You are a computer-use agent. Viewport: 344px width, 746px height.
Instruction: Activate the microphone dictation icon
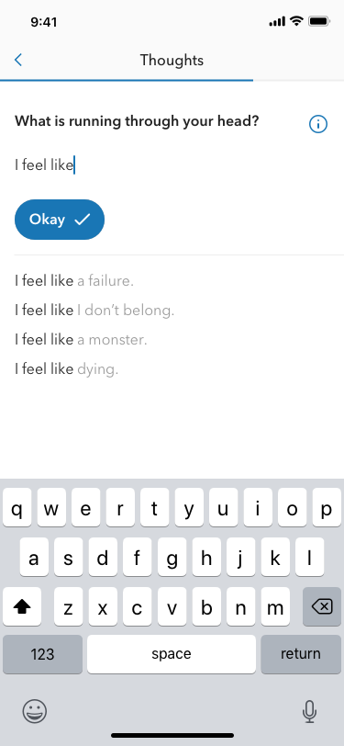309,712
